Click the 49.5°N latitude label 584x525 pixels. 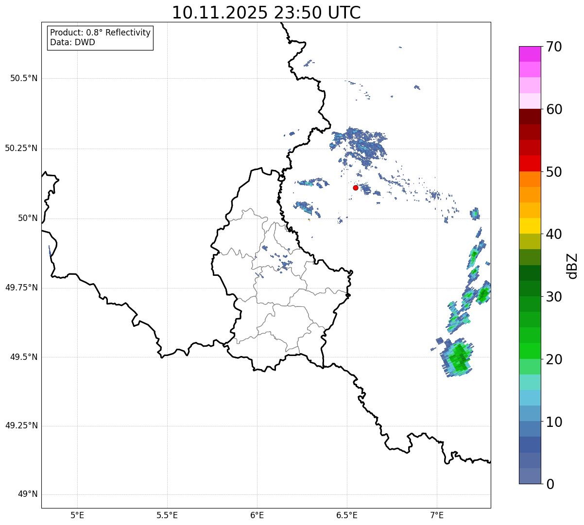point(24,357)
